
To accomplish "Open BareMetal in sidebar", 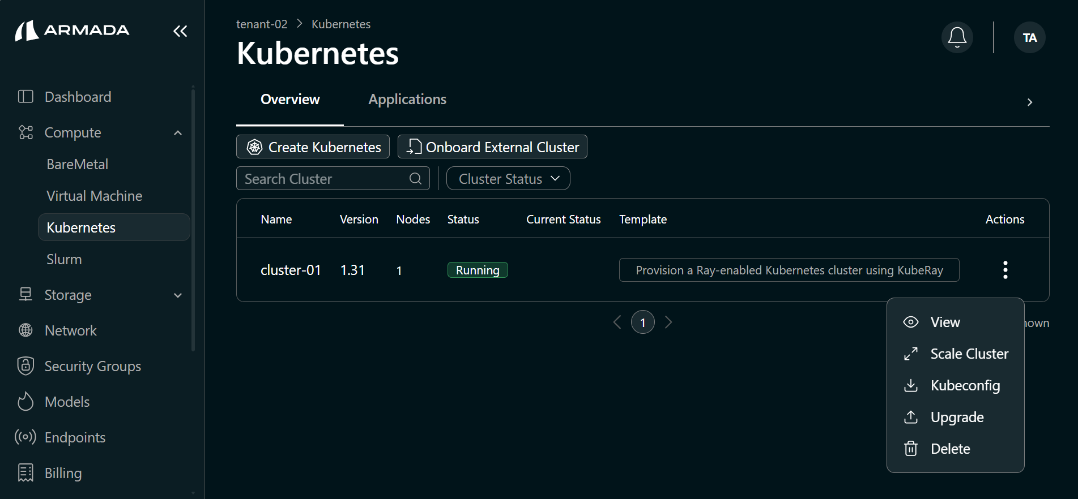I will 77,164.
